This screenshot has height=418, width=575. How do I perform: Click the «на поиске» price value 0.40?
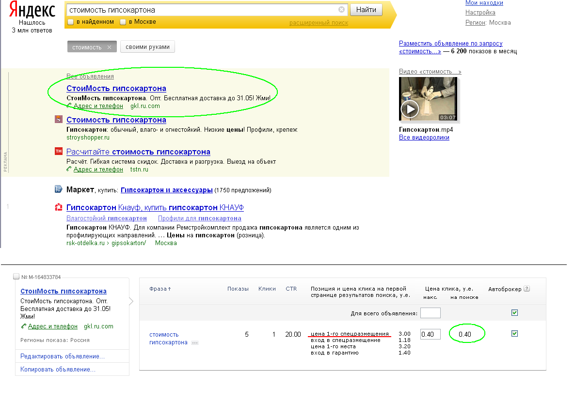pyautogui.click(x=464, y=334)
